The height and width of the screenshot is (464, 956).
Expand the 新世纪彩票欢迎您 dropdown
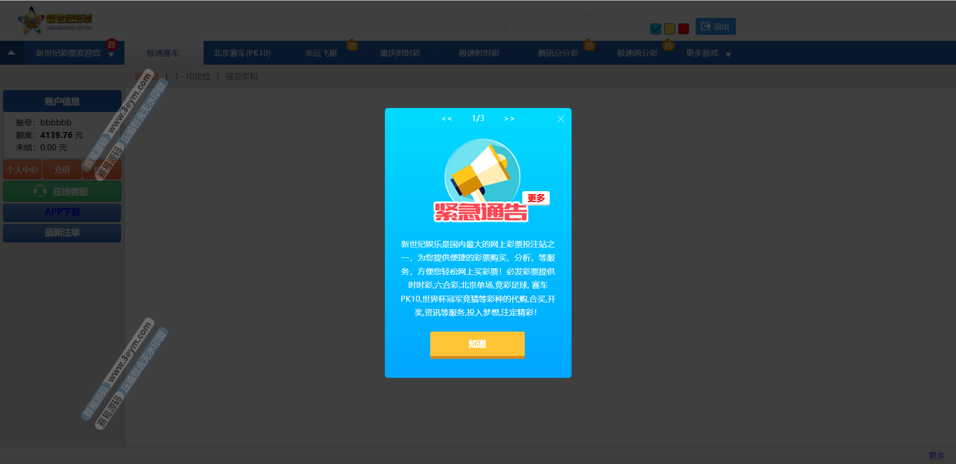click(111, 55)
